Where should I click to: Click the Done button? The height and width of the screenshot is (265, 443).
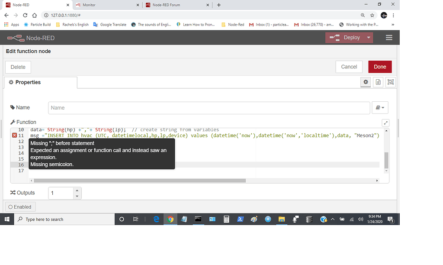pyautogui.click(x=380, y=67)
